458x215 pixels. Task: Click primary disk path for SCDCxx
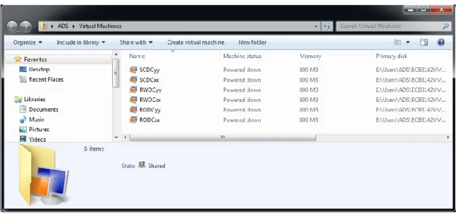pyautogui.click(x=411, y=80)
